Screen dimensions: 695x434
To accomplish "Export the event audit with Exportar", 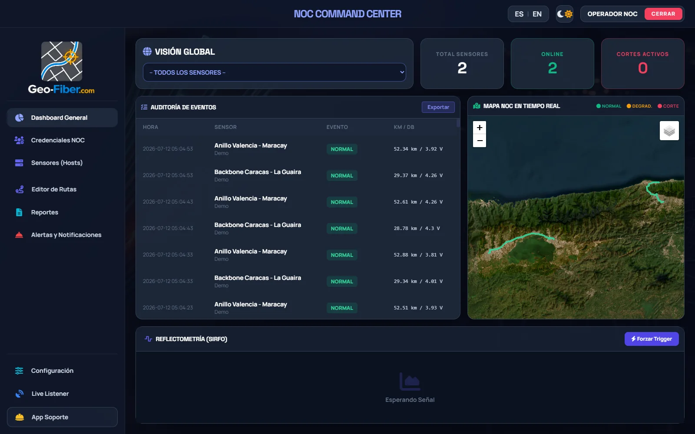I will pyautogui.click(x=438, y=107).
